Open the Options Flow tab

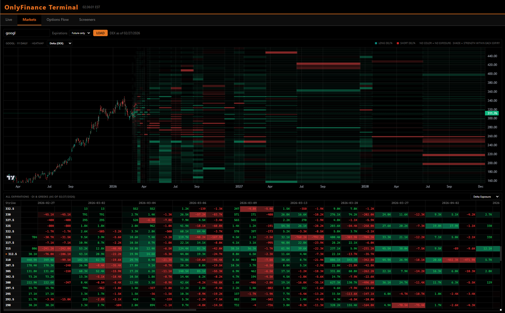click(58, 19)
